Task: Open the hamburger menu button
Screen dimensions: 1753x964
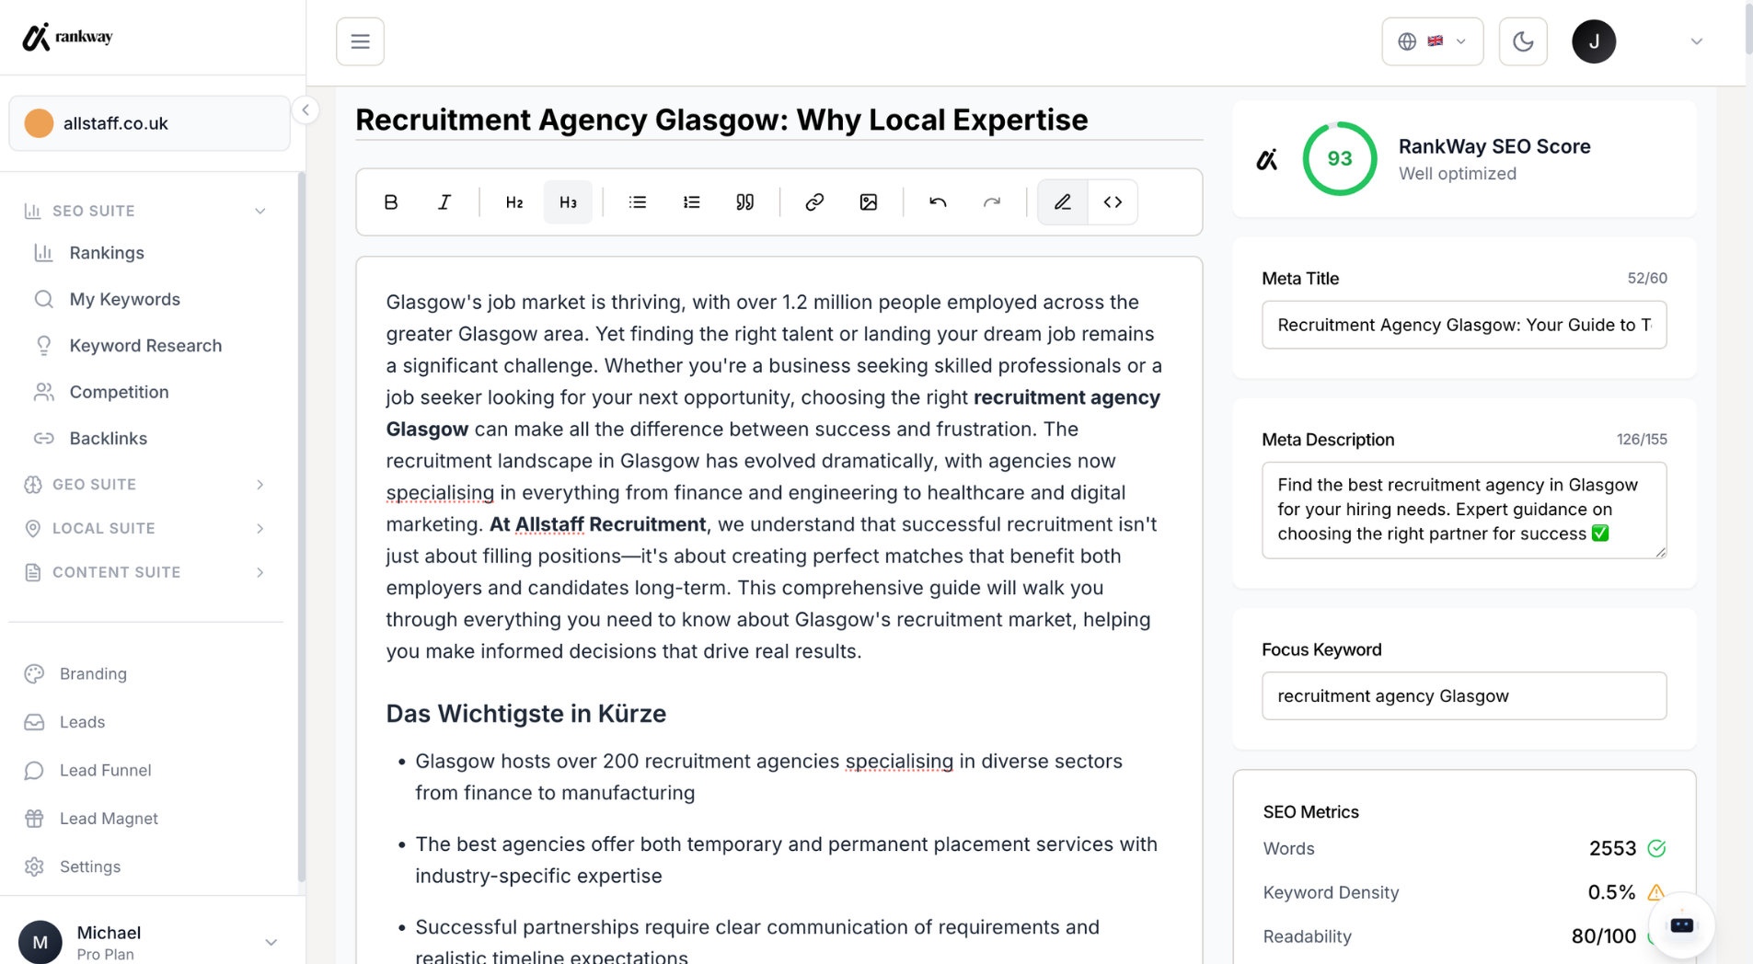Action: [360, 41]
